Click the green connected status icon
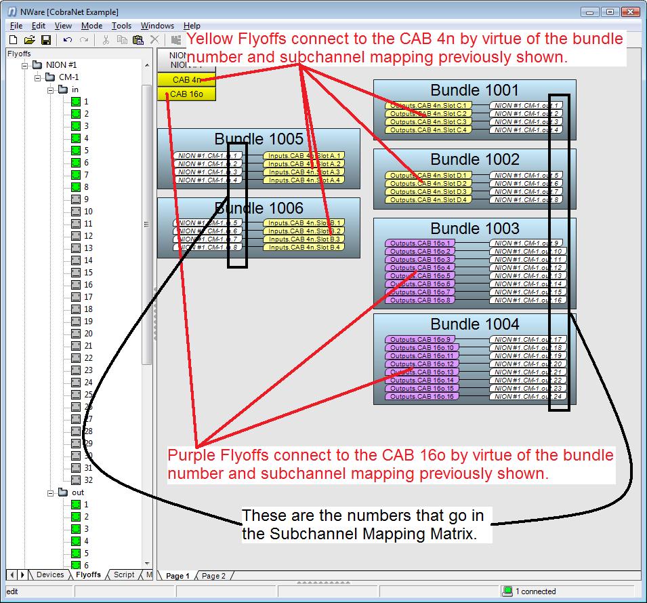 pos(507,591)
